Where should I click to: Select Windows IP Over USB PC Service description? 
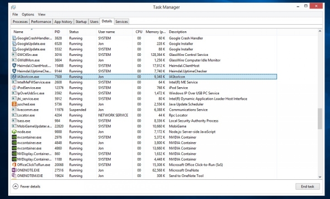click(x=194, y=93)
